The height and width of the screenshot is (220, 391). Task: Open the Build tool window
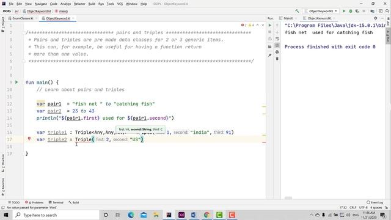[x=74, y=202]
